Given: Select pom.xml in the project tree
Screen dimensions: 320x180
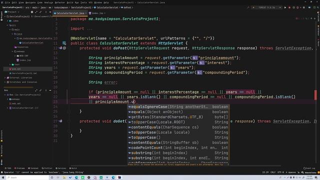Looking at the screenshot, I should [x=15, y=69].
